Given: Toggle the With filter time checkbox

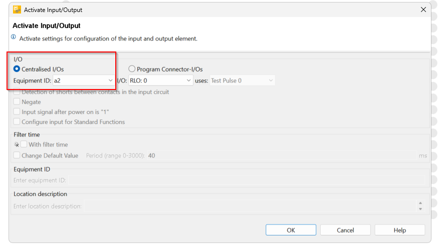Looking at the screenshot, I should click(24, 144).
